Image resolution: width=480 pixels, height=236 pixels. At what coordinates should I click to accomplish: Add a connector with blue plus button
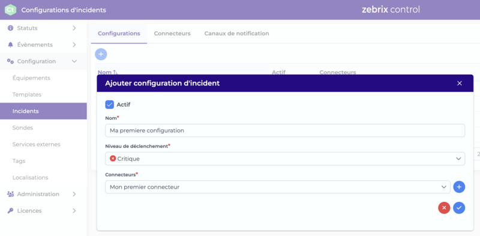(x=459, y=187)
